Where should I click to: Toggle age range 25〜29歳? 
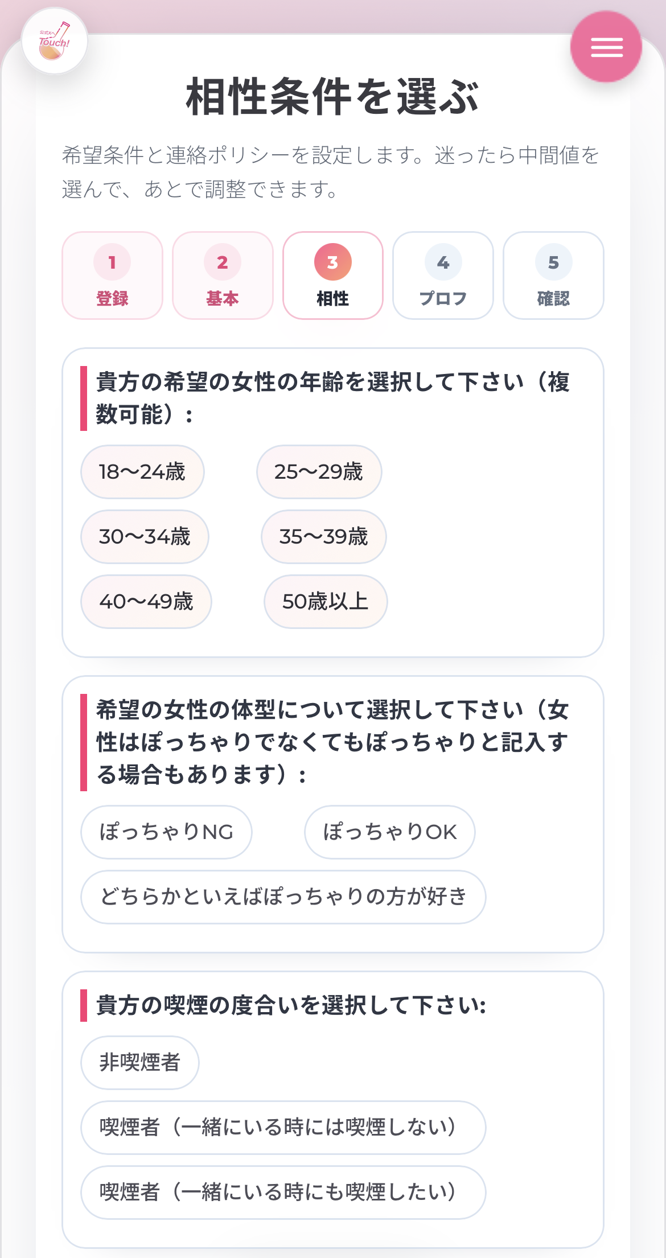[319, 472]
